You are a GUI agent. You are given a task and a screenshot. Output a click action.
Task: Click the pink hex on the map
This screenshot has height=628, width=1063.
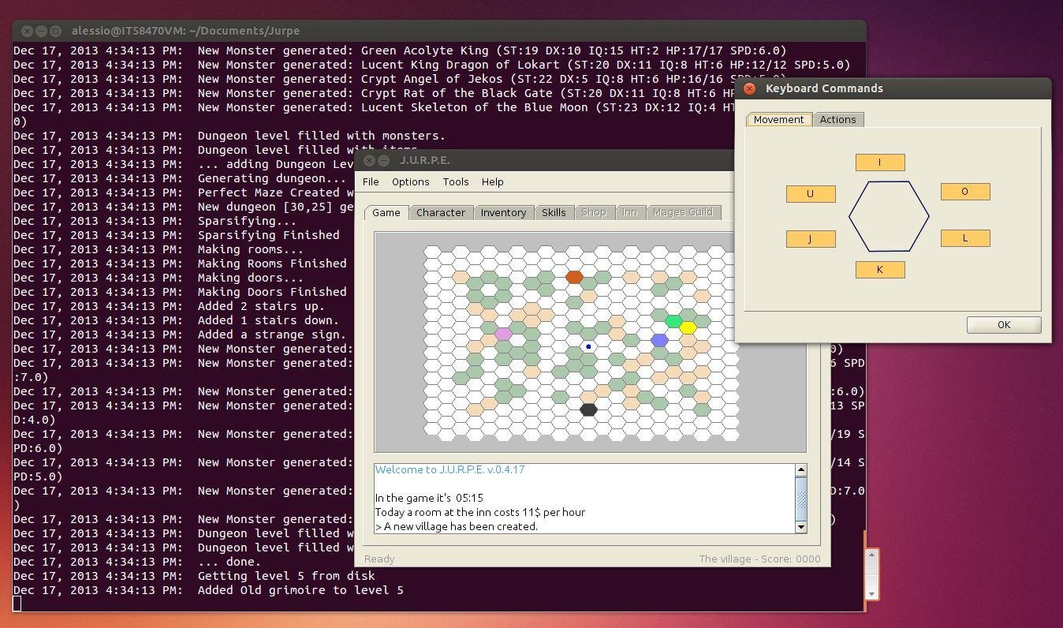pos(503,334)
